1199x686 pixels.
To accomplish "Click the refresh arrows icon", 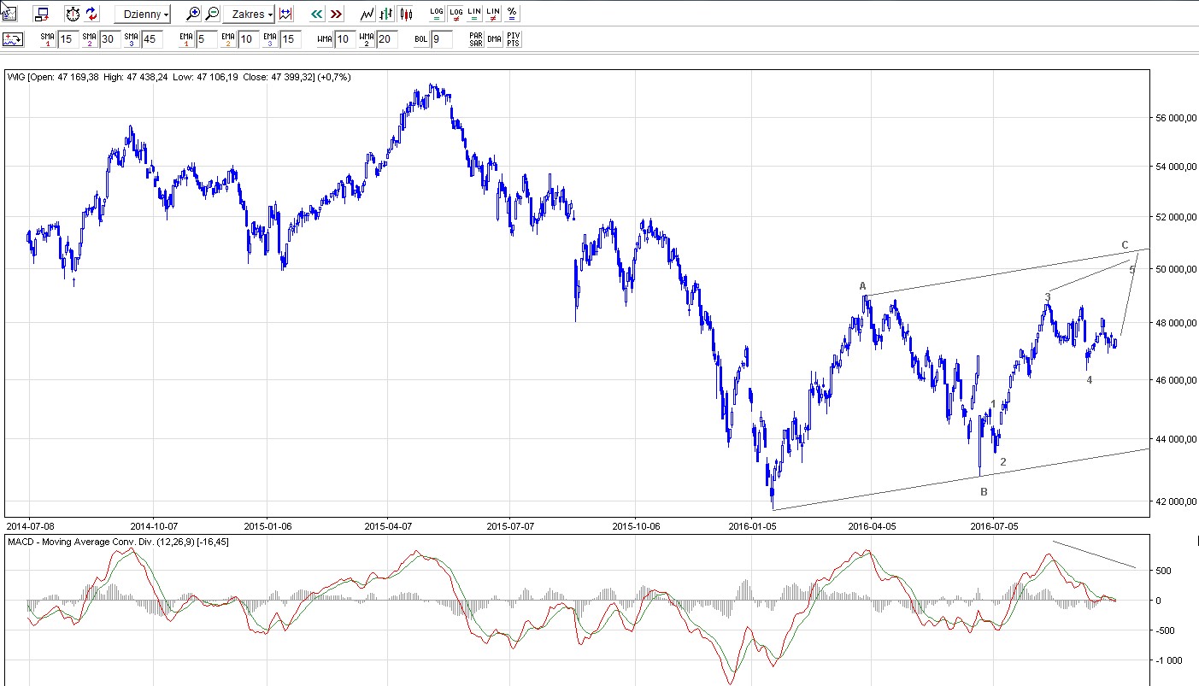I will point(91,14).
